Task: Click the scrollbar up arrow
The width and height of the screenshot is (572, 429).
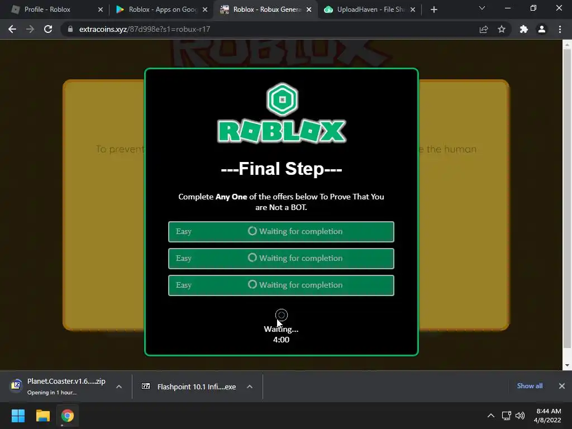Action: 567,45
